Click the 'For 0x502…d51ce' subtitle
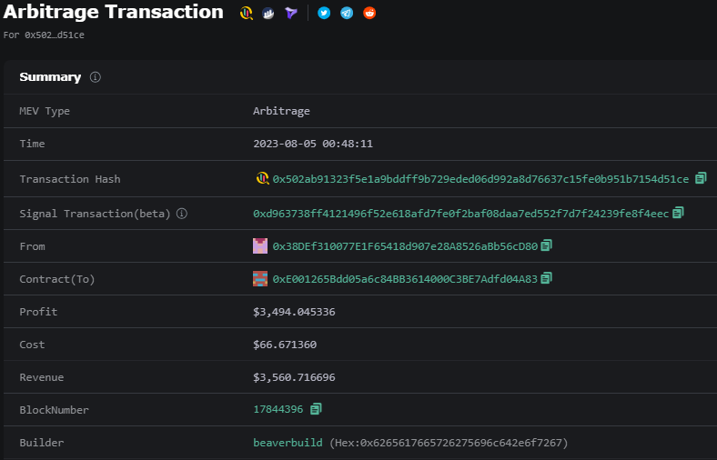This screenshot has height=460, width=717. [44, 35]
